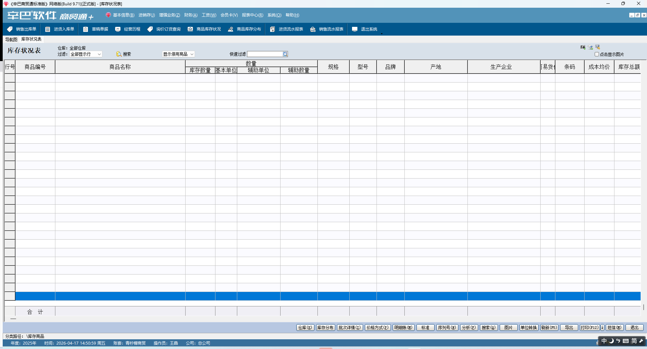
Task: Click the 商品名称 column header
Action: point(120,67)
